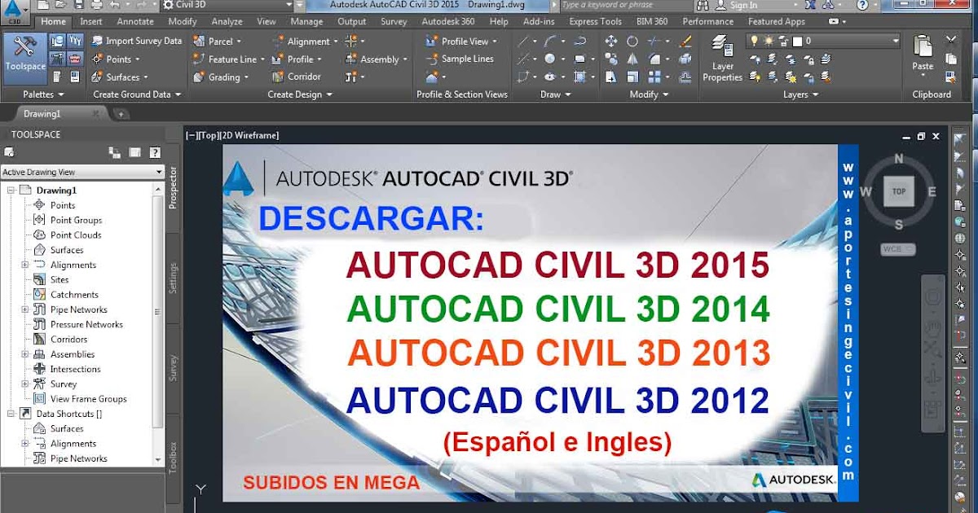Open the Express Tools ribbon tab
This screenshot has height=513, width=978.
[x=595, y=22]
